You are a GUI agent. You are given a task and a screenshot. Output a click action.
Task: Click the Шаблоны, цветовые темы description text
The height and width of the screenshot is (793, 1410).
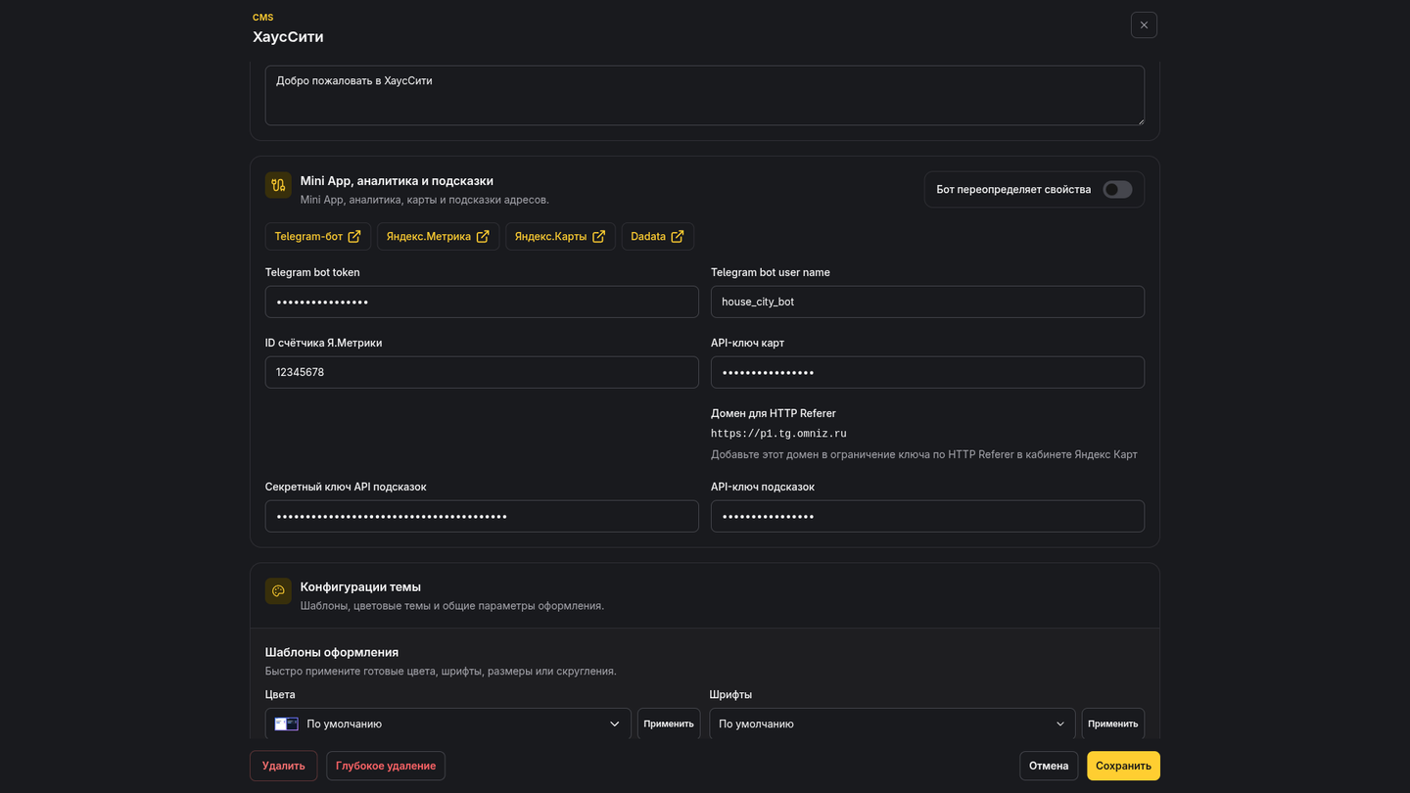pyautogui.click(x=452, y=606)
